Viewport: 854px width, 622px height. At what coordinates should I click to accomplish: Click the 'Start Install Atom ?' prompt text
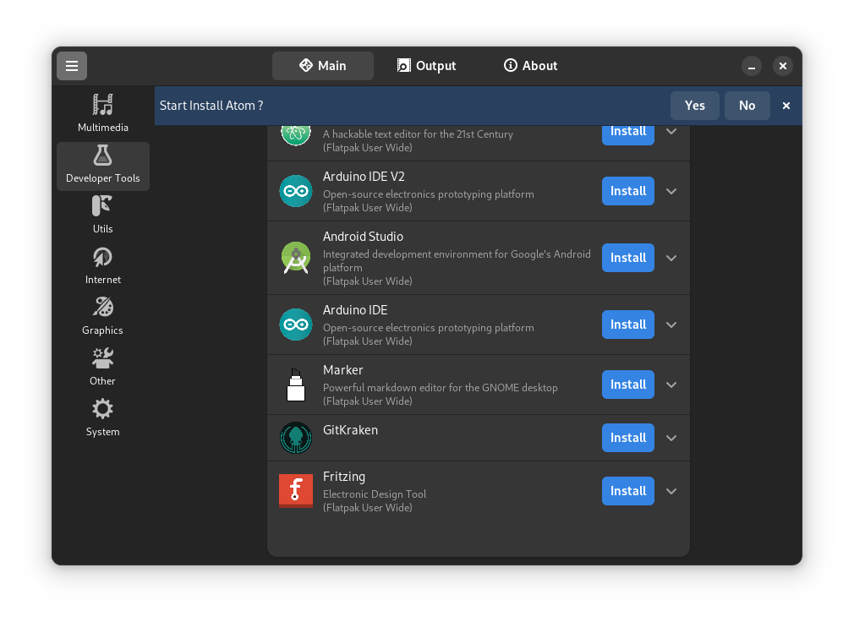pyautogui.click(x=211, y=106)
